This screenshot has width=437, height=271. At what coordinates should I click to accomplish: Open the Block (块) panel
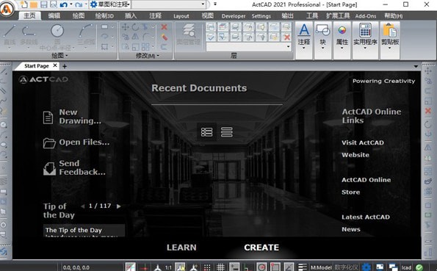pos(322,36)
